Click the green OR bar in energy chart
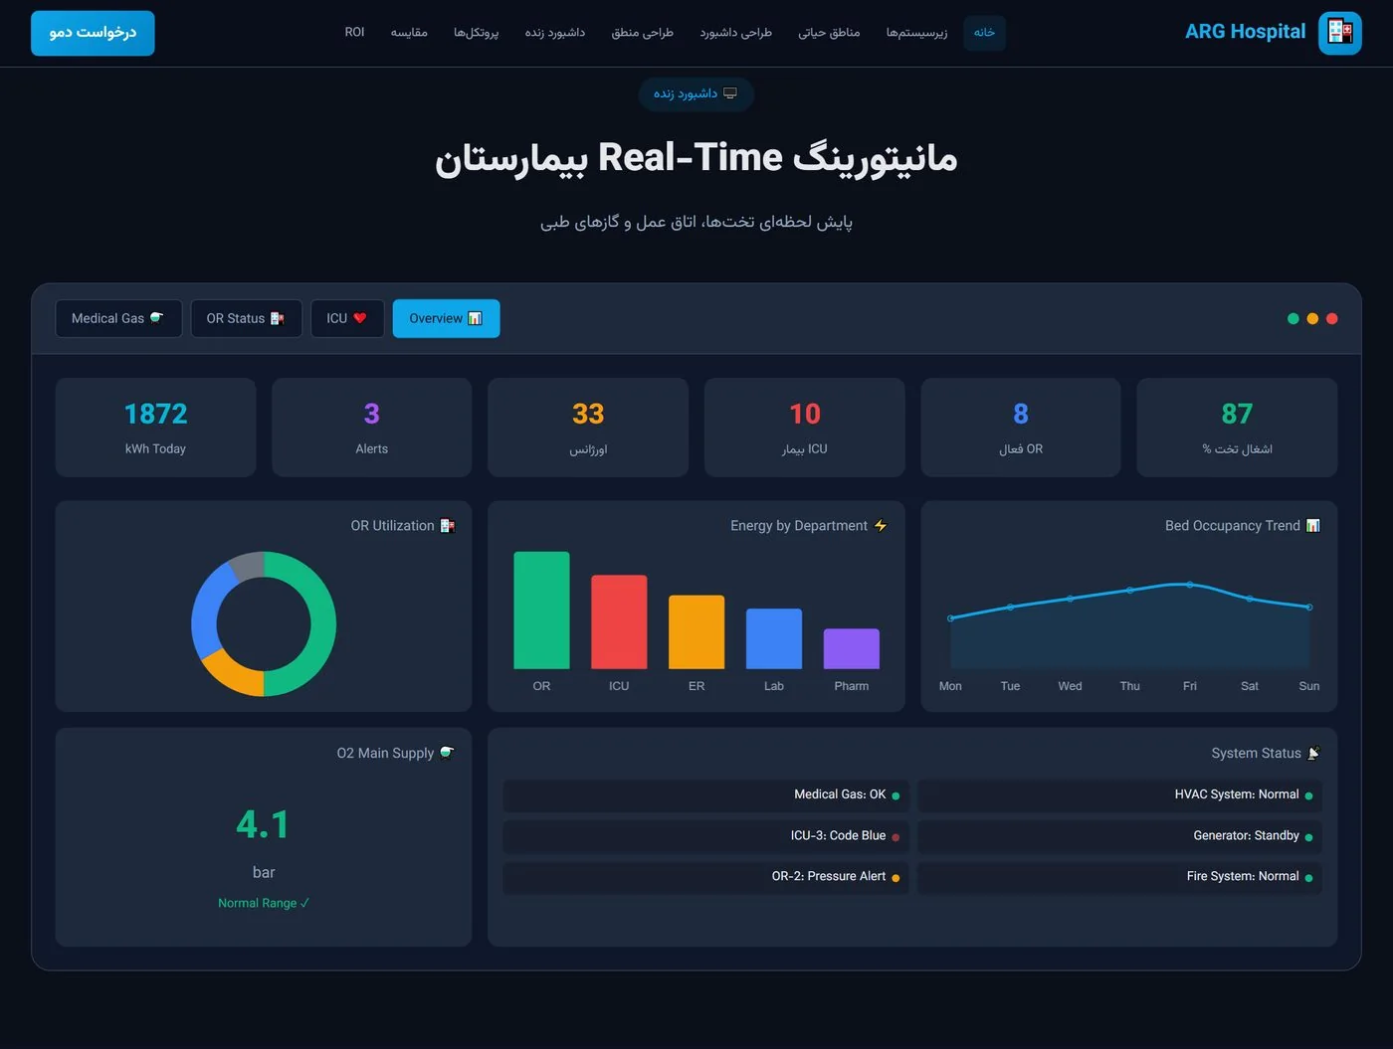Image resolution: width=1393 pixels, height=1049 pixels. coord(541,611)
